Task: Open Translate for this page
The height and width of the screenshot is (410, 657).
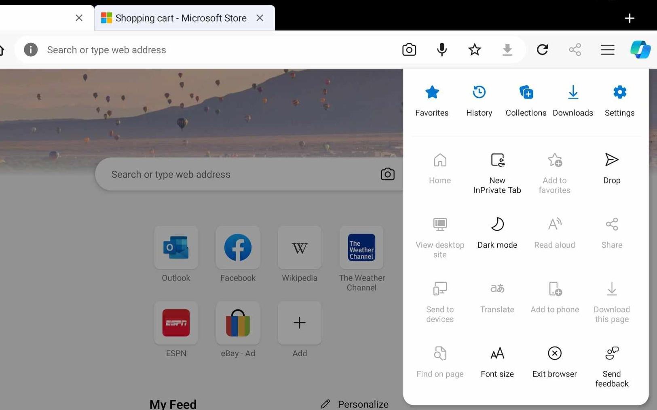Action: click(497, 297)
